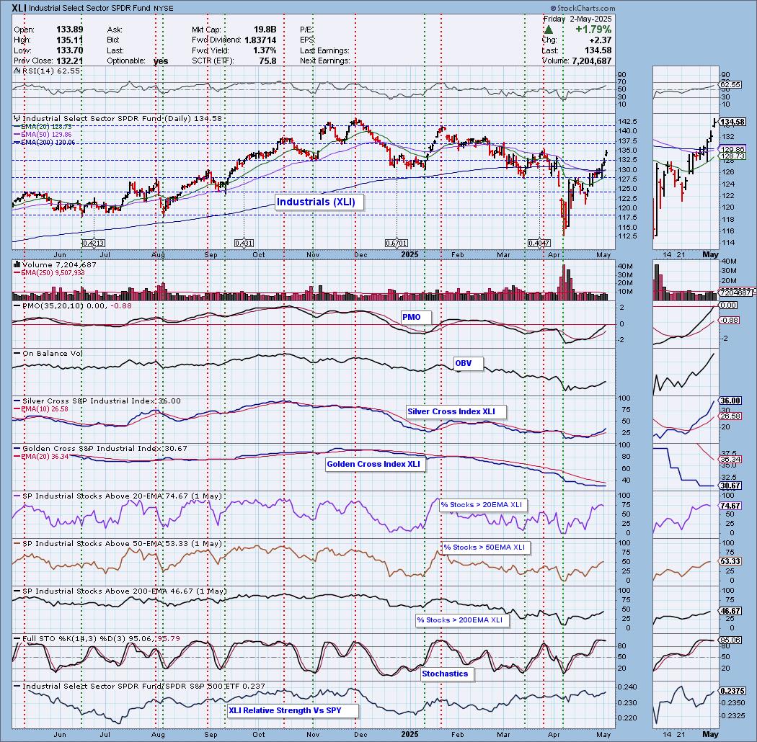This screenshot has height=742, width=757.
Task: Click the 0.6701 value label near 2025
Action: click(x=397, y=243)
